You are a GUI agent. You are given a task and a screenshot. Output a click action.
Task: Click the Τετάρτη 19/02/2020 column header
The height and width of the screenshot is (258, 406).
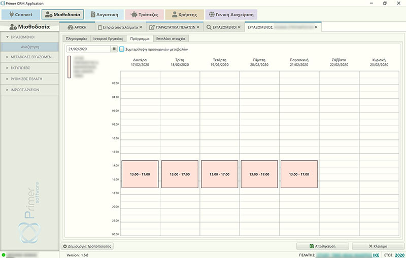point(220,62)
